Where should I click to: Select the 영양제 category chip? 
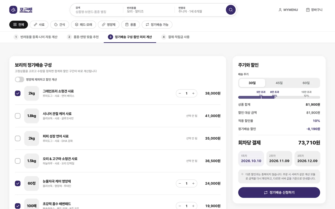click(109, 25)
